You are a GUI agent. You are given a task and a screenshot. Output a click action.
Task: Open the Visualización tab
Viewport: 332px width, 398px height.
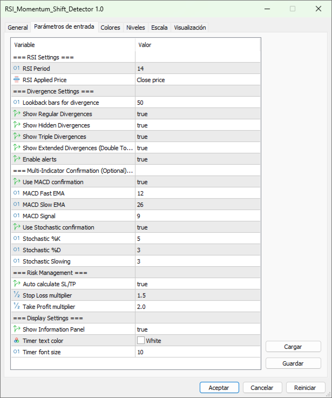click(190, 28)
